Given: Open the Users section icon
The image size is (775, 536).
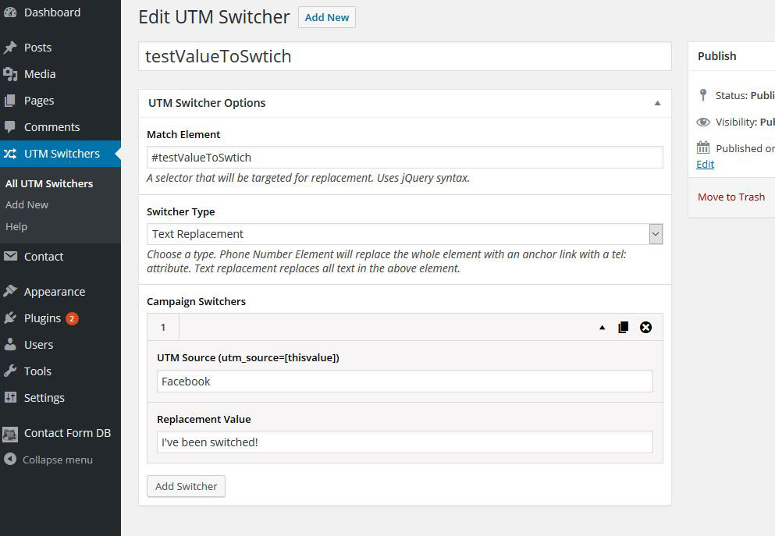Looking at the screenshot, I should tap(10, 345).
